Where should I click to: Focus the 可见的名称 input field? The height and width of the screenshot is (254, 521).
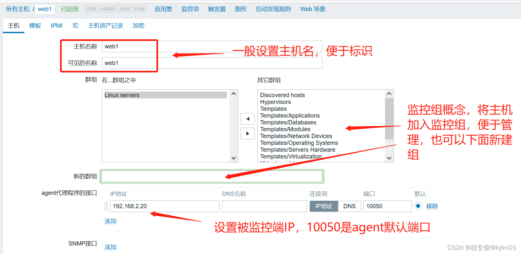coord(212,63)
